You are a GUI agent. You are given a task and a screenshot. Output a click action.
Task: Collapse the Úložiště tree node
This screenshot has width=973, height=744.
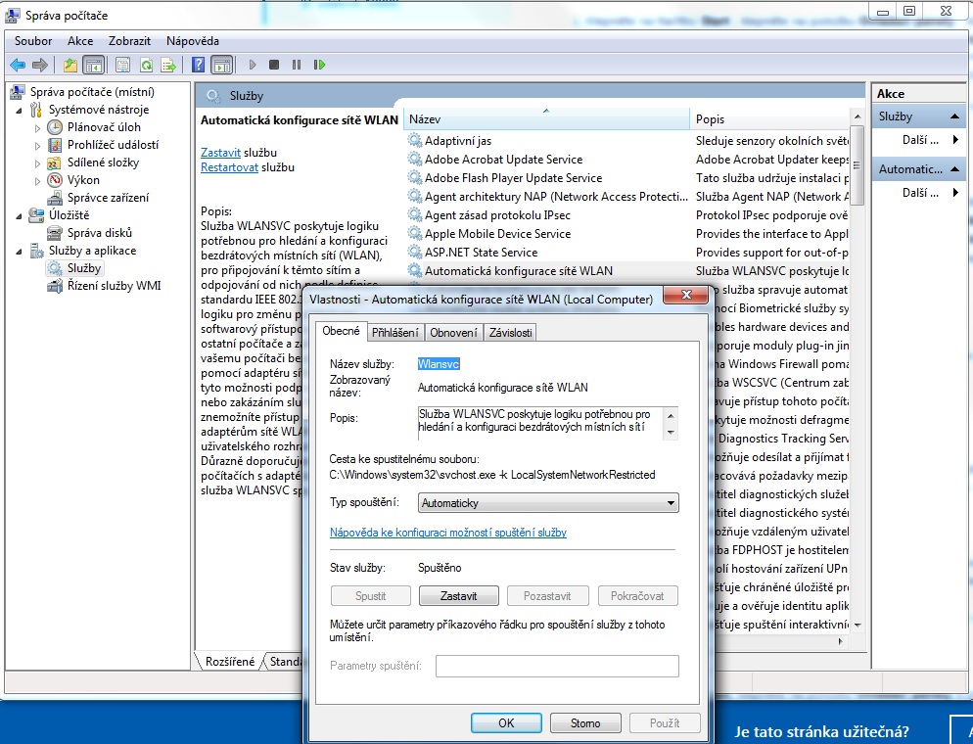[x=20, y=216]
